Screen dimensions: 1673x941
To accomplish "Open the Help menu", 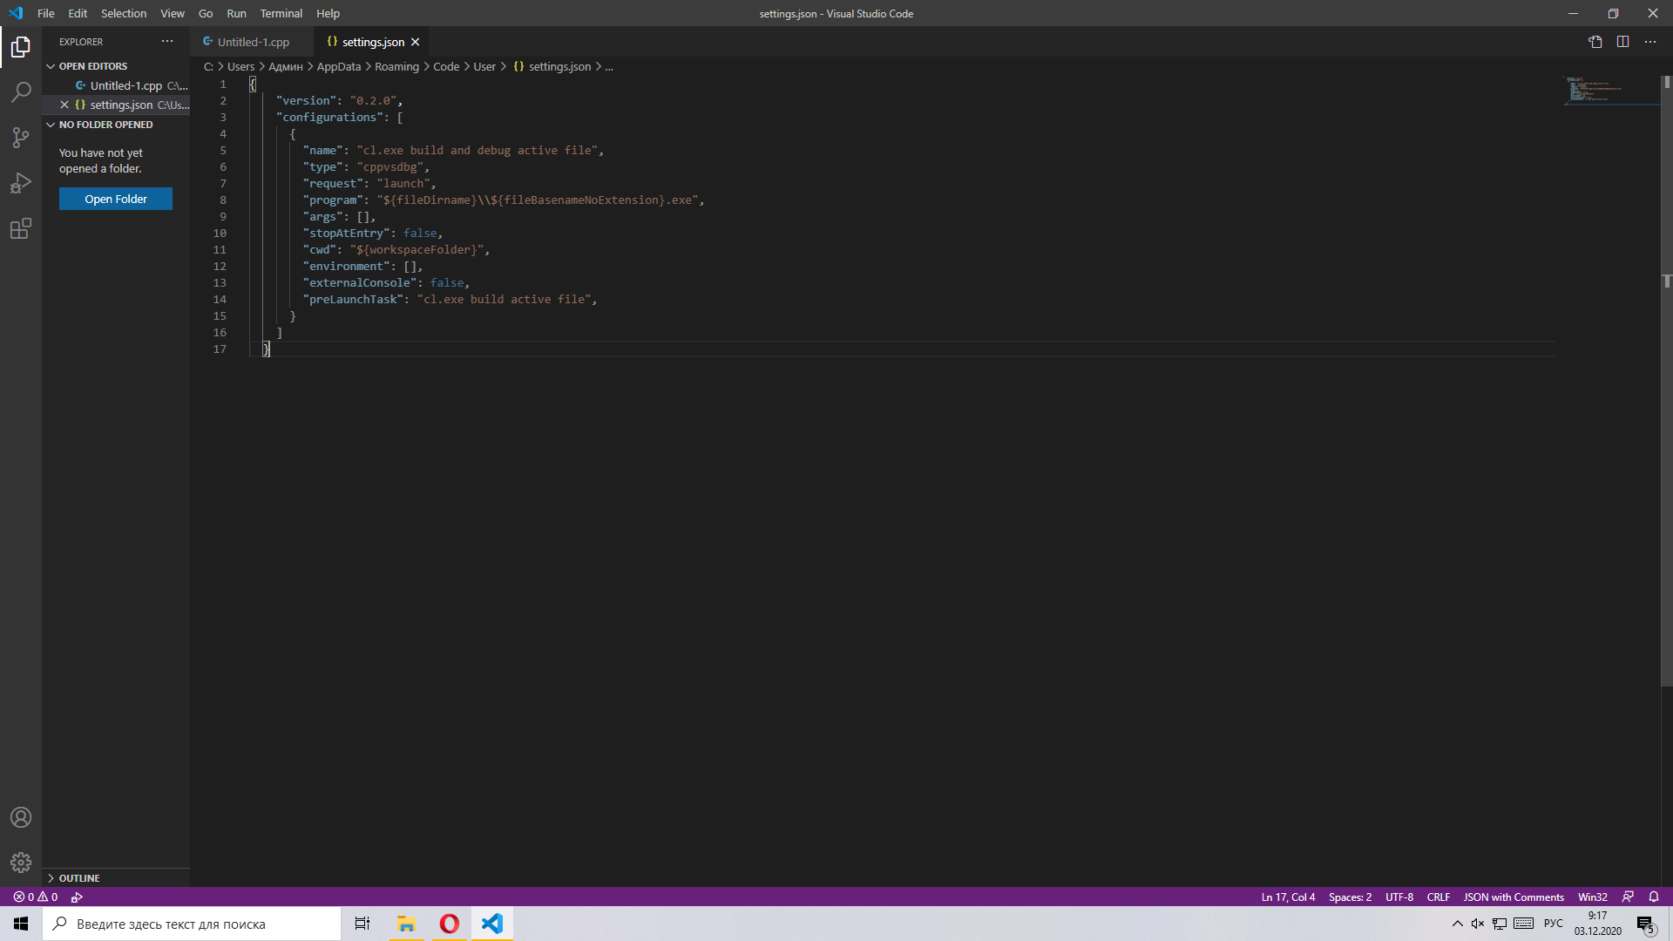I will tap(328, 13).
